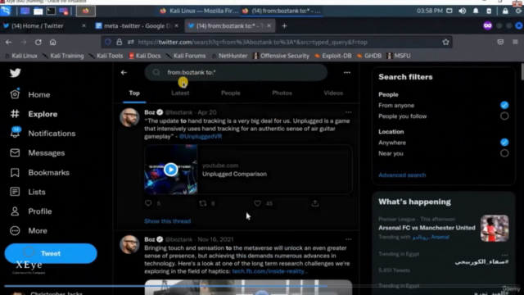Open the Home page from the sidebar

pyautogui.click(x=30, y=95)
